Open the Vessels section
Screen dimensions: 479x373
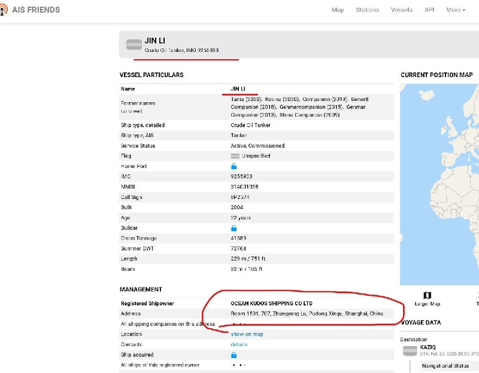tap(401, 10)
